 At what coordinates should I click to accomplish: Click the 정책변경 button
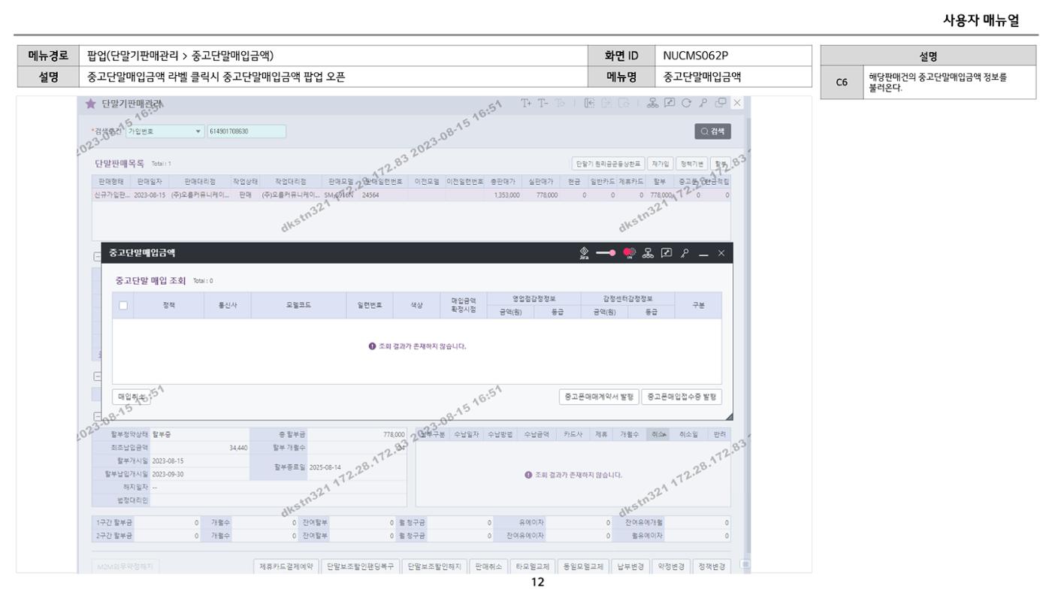tap(710, 566)
